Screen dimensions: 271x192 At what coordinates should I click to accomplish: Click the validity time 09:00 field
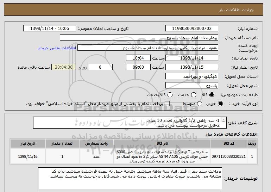[x=138, y=67]
